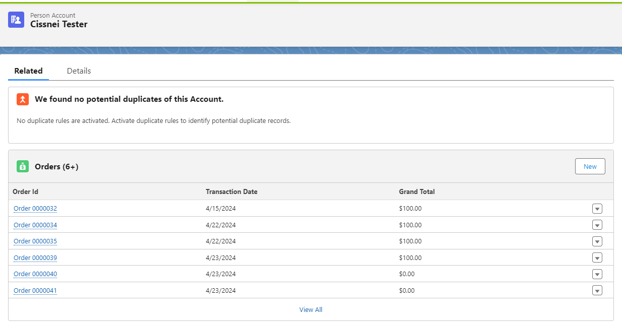Show row actions for Order 0000035
The height and width of the screenshot is (323, 622).
click(597, 241)
